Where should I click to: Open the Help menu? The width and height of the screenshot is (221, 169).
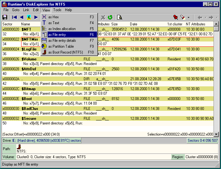coord(68,10)
